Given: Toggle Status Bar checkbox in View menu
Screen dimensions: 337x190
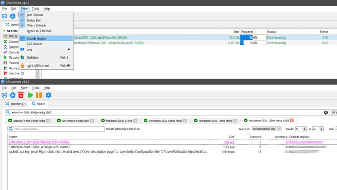Looking at the screenshot, I should (22, 20).
